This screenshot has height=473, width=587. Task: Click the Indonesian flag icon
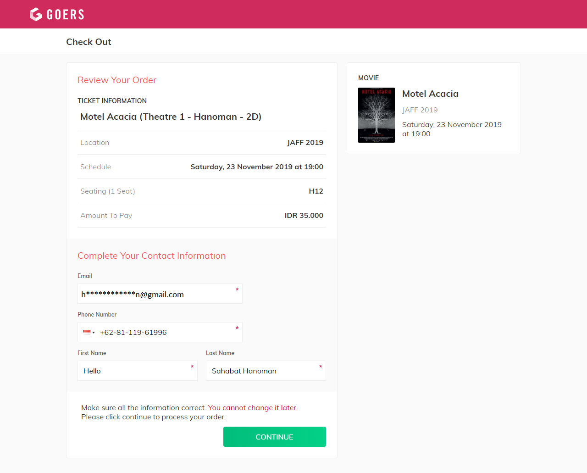coord(87,332)
